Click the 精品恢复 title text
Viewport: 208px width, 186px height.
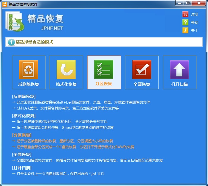[x=45, y=18]
